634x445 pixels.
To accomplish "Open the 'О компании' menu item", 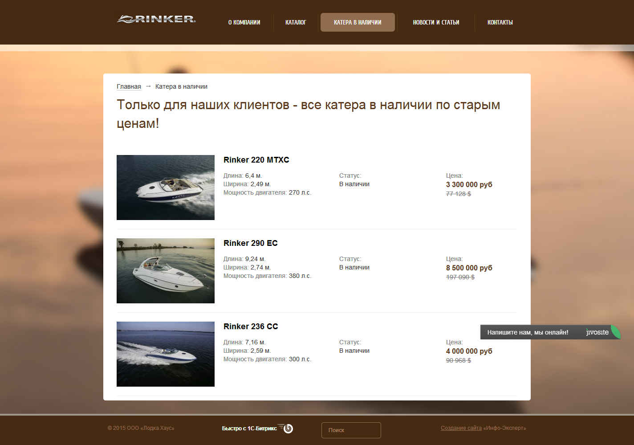I will [244, 22].
